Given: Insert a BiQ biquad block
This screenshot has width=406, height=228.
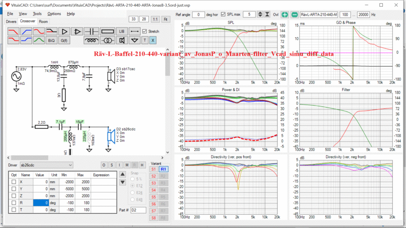Looking at the screenshot, I should [52, 41].
